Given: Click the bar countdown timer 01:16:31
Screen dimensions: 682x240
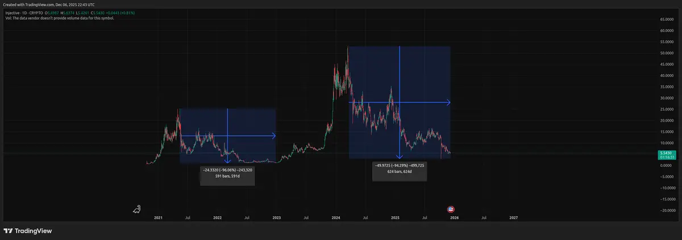Looking at the screenshot, I should (x=667, y=158).
